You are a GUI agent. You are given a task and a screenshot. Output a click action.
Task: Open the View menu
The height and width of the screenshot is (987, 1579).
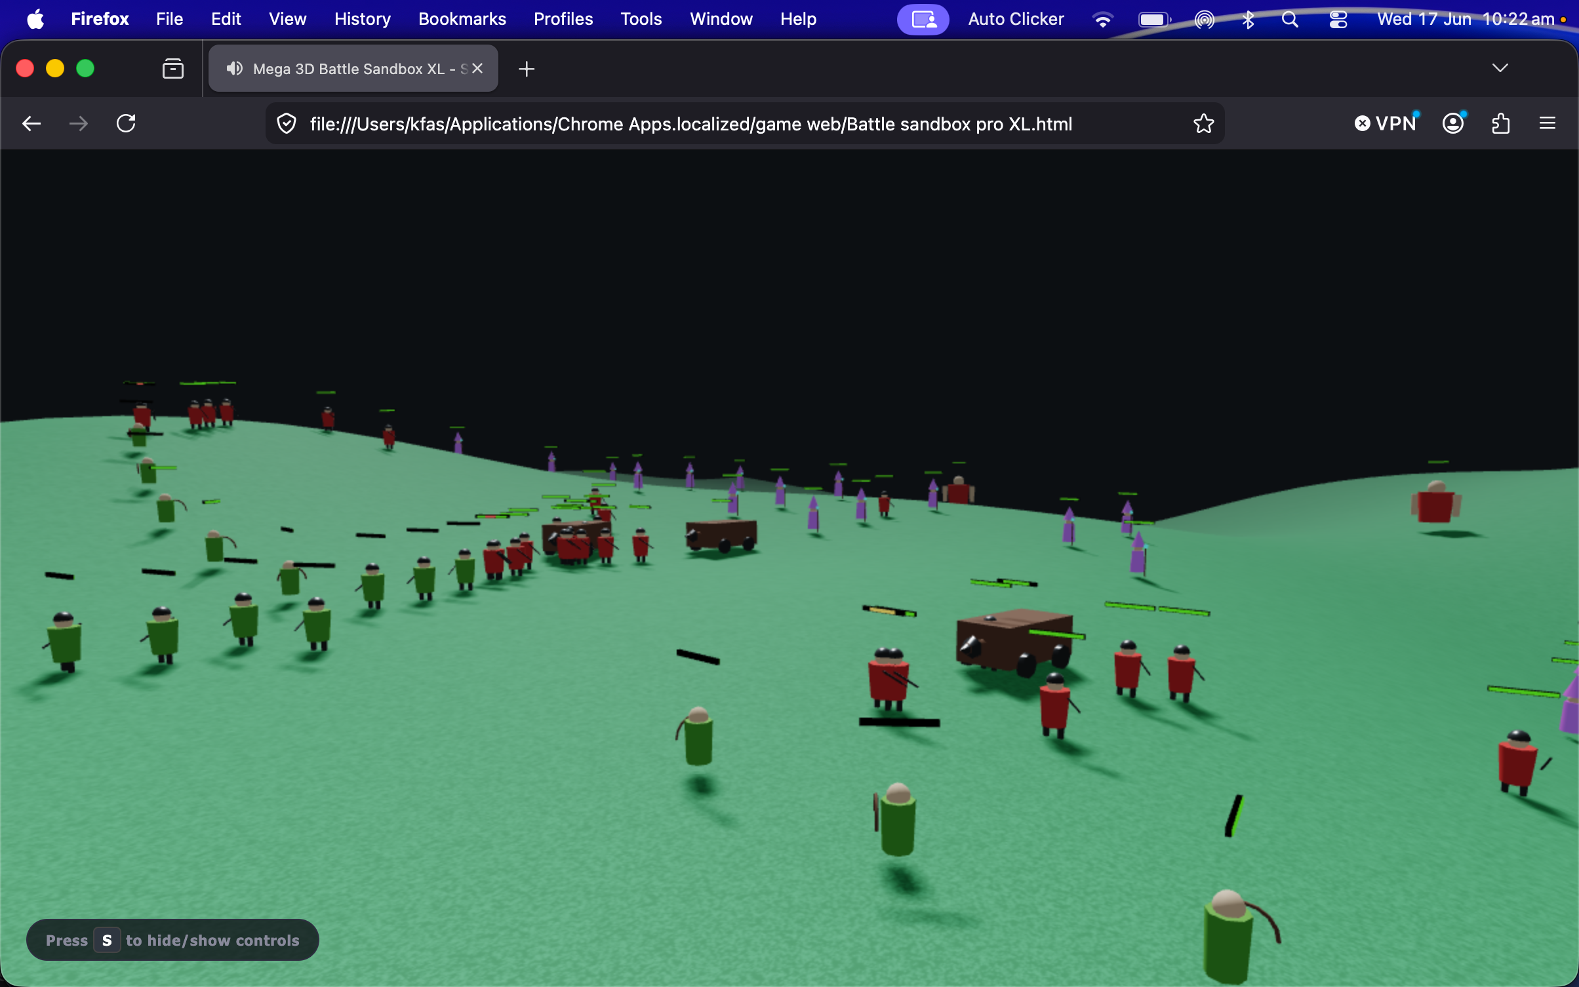pos(287,19)
